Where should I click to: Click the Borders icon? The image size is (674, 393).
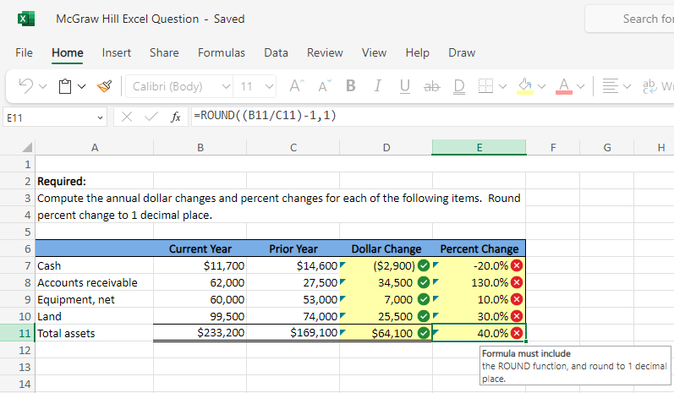pyautogui.click(x=485, y=86)
